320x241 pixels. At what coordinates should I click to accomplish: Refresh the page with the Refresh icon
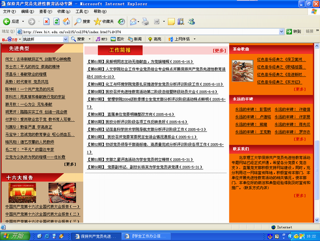click(57, 22)
